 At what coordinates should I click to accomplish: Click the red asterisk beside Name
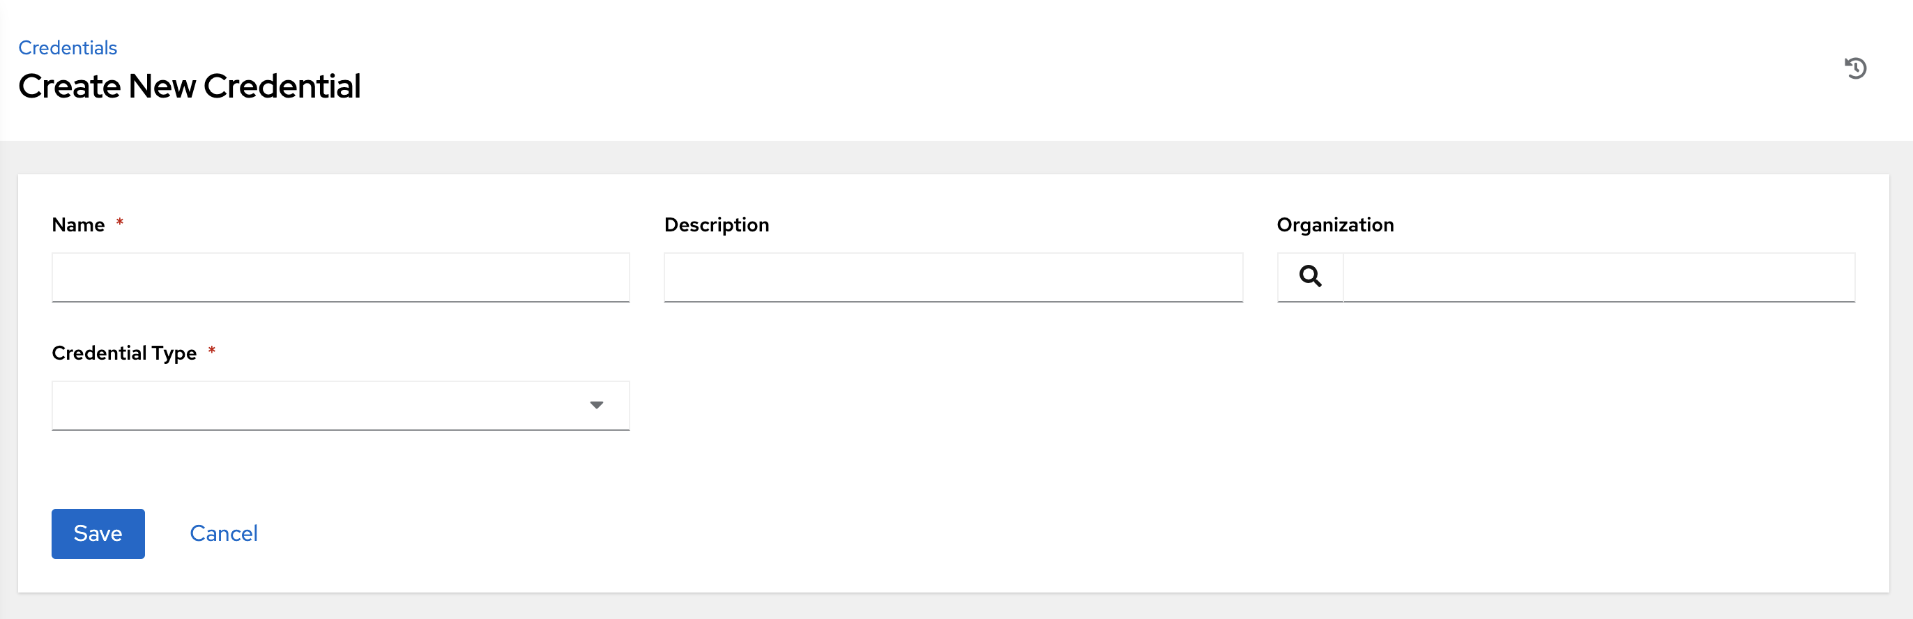click(x=120, y=222)
